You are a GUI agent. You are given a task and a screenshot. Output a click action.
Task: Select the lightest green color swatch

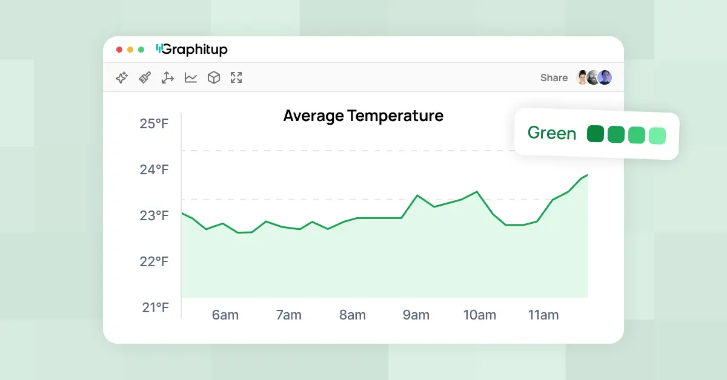pos(657,135)
